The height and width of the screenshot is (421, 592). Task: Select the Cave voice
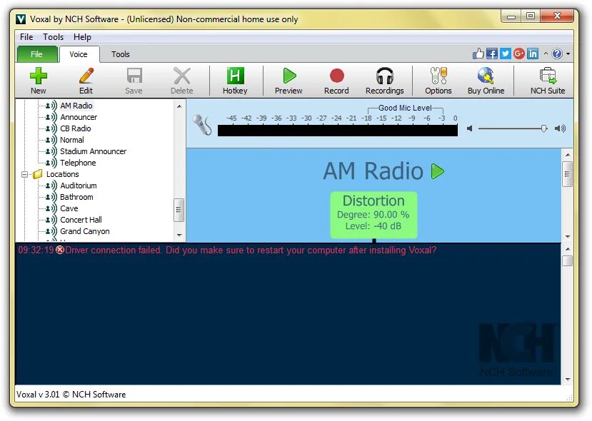[69, 208]
